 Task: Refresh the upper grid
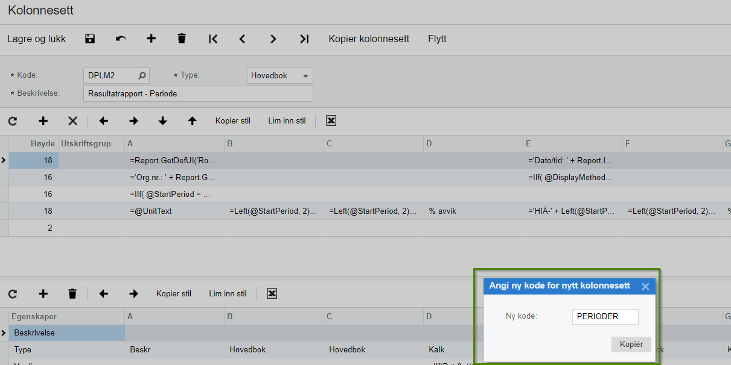click(13, 121)
